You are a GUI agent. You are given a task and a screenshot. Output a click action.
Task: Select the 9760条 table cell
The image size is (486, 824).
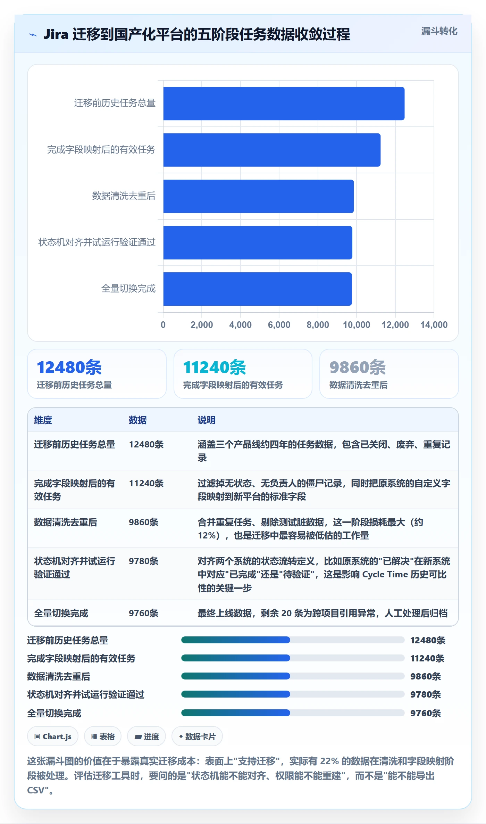(x=144, y=613)
